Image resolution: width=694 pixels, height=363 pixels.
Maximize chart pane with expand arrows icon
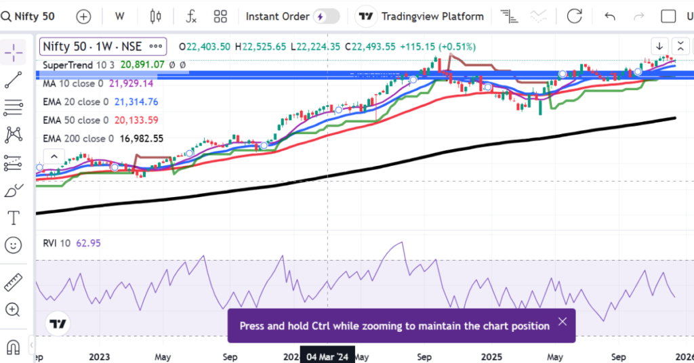(x=681, y=47)
